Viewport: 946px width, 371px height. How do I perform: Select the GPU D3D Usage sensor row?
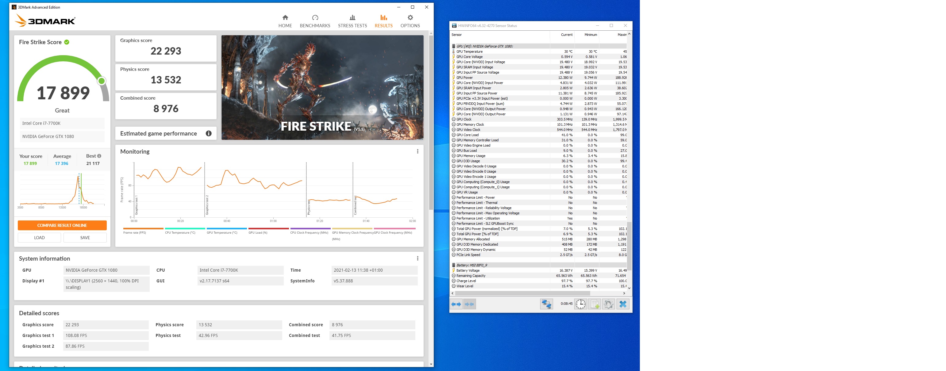click(x=539, y=161)
